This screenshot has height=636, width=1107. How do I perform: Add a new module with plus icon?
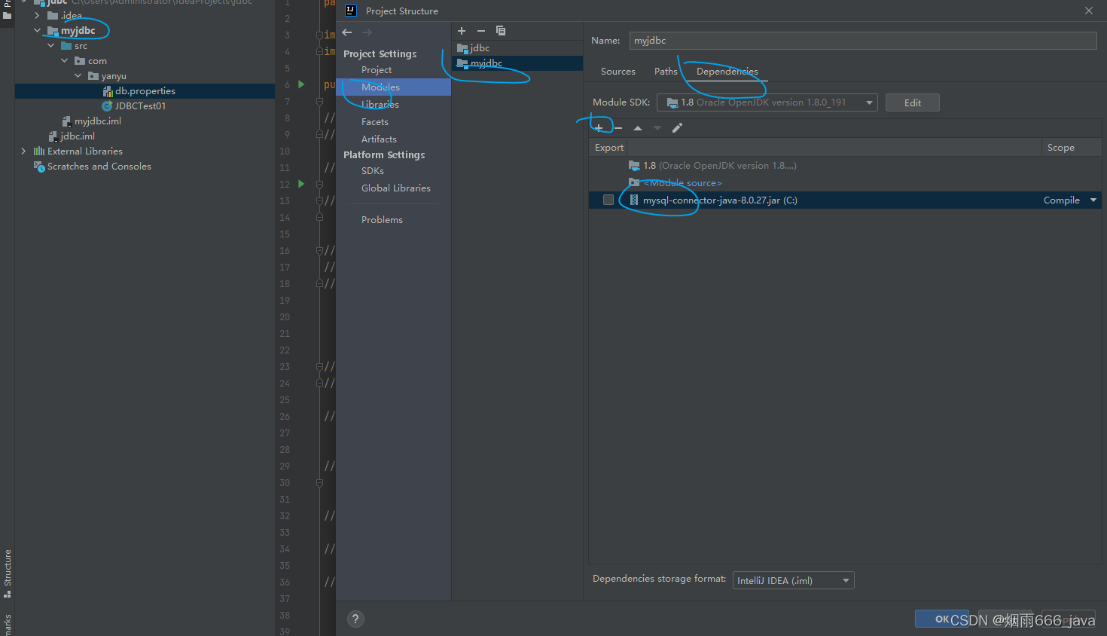(462, 31)
